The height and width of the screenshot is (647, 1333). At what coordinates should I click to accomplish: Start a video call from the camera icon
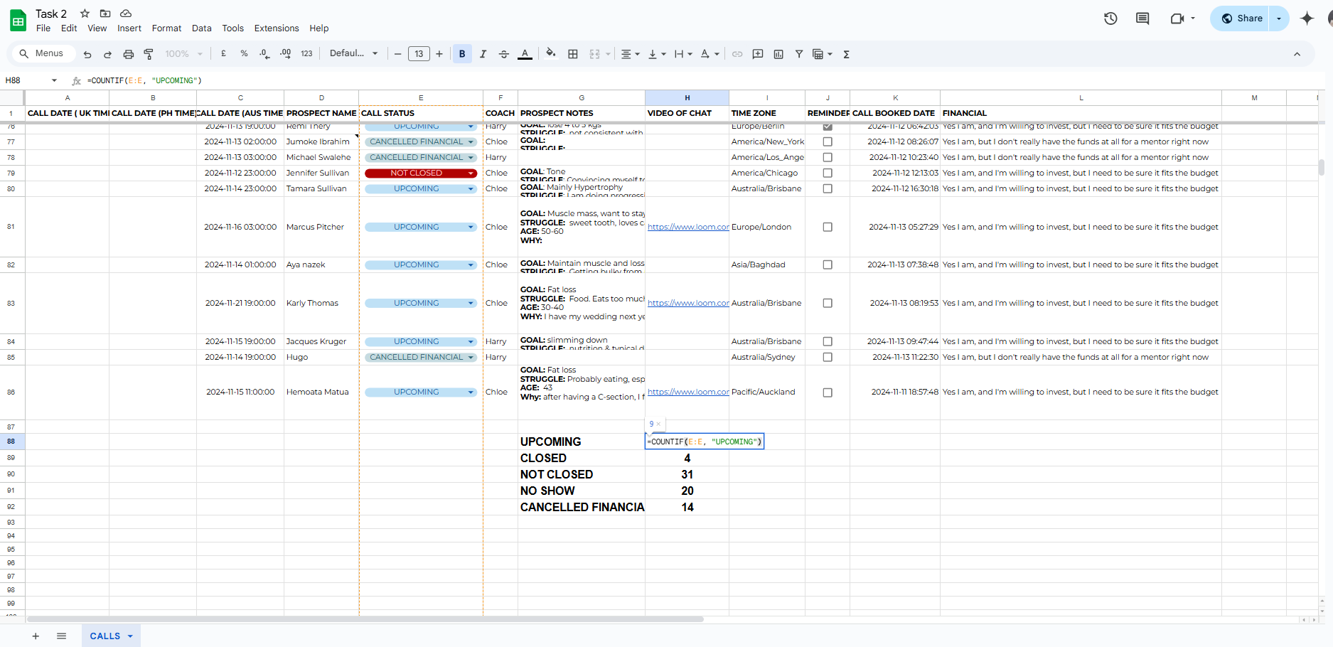tap(1177, 18)
